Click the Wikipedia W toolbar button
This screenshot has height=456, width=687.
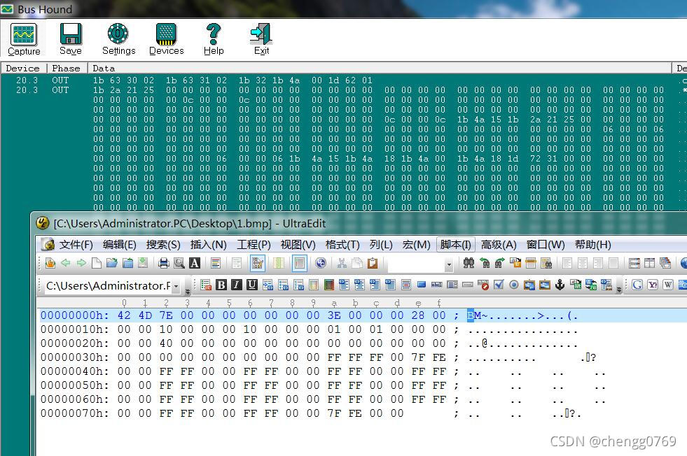coord(668,285)
